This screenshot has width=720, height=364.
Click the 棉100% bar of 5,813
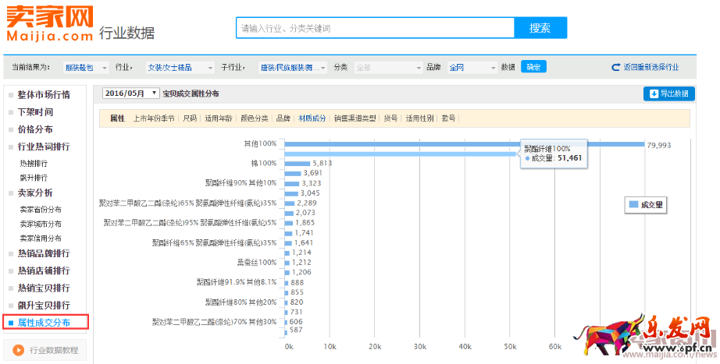click(x=297, y=164)
